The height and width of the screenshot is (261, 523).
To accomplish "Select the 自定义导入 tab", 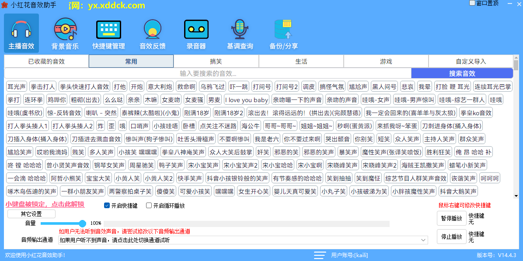I will click(x=471, y=62).
